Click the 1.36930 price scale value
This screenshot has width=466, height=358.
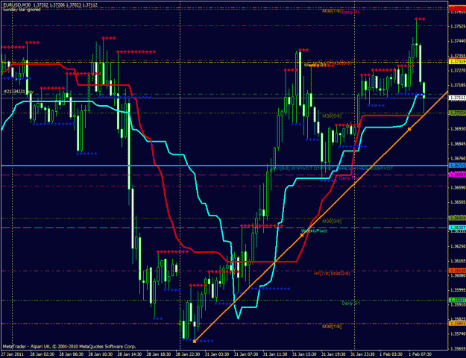coord(458,129)
